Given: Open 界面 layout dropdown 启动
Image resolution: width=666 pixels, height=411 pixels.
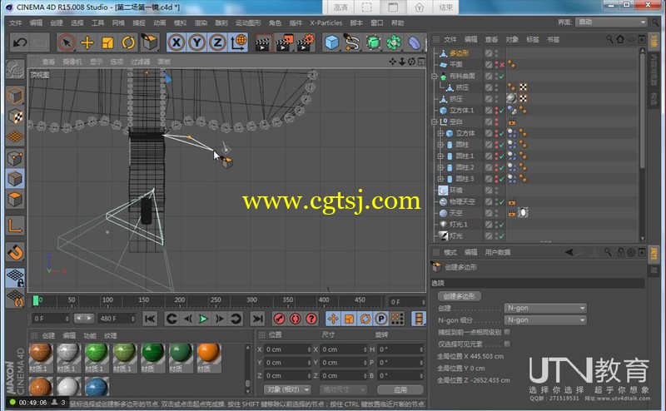Looking at the screenshot, I should pos(612,22).
